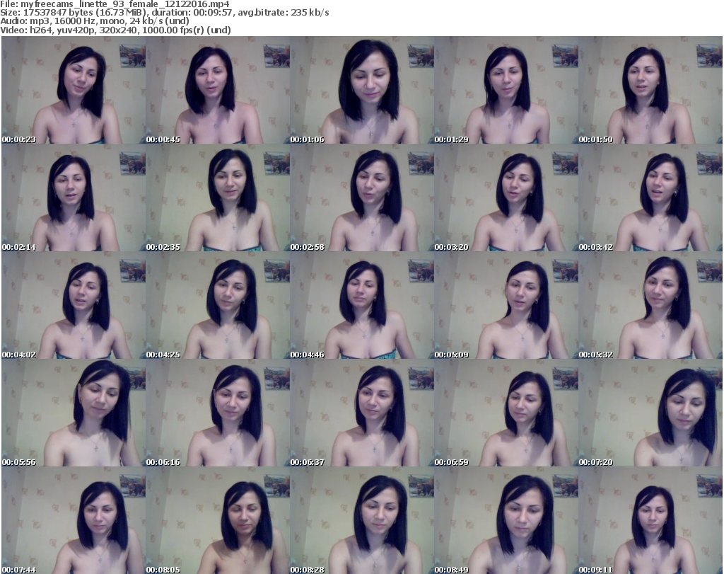Screen dimensions: 724x574
Task: Choose the frame labeled 00:07:20
Action: pyautogui.click(x=650, y=413)
